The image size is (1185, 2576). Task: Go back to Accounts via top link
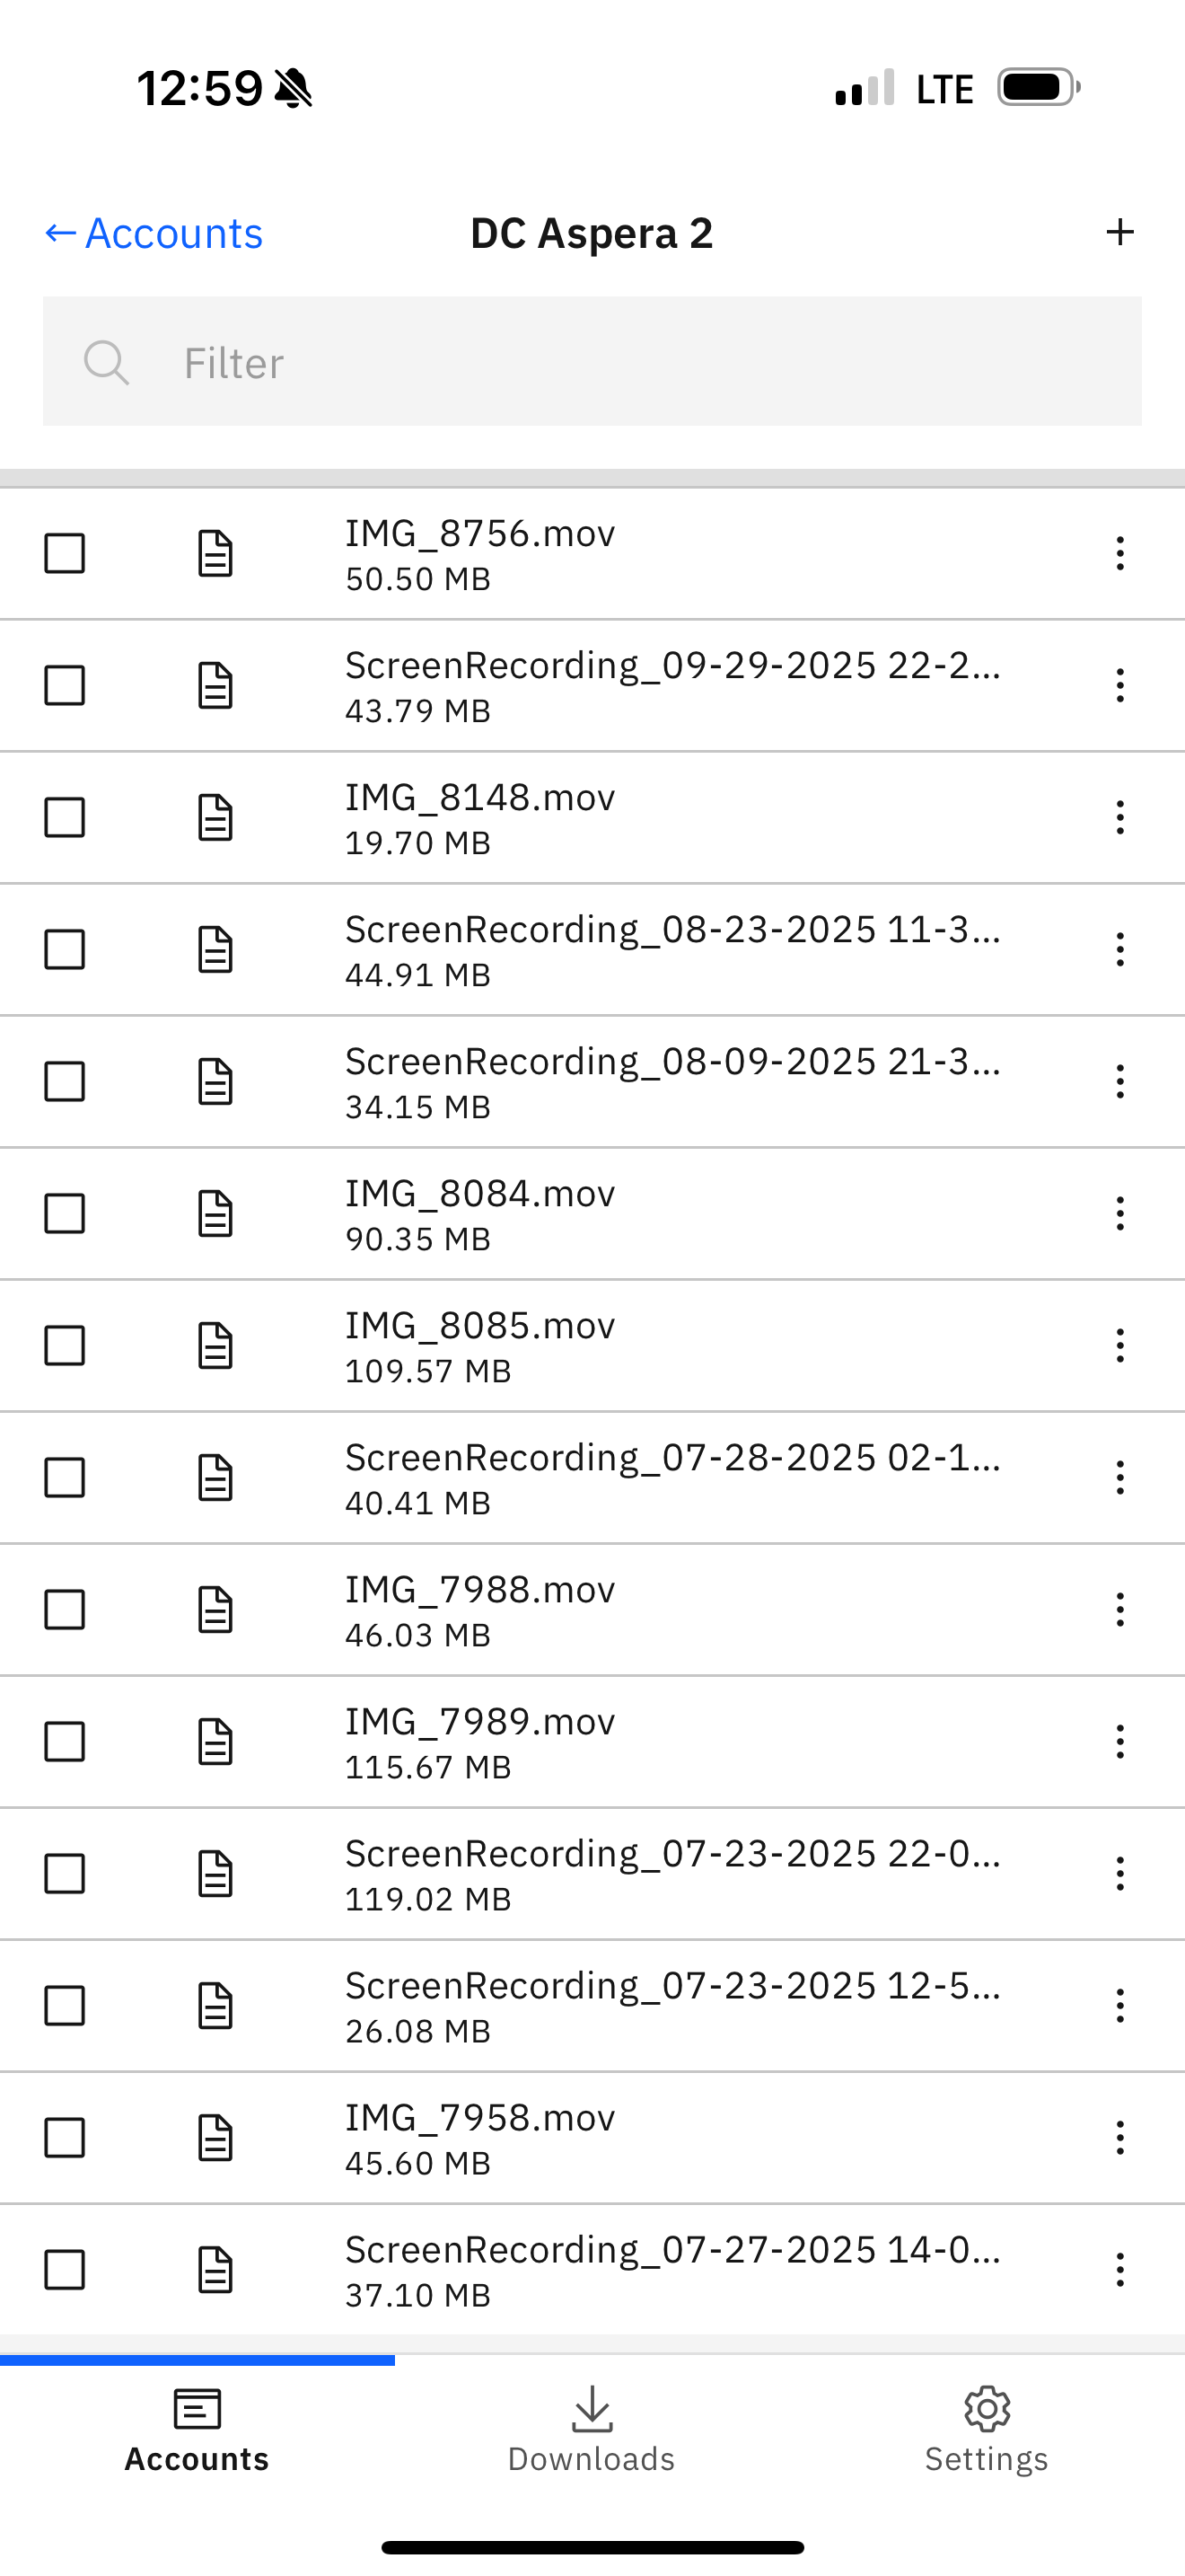tap(154, 233)
